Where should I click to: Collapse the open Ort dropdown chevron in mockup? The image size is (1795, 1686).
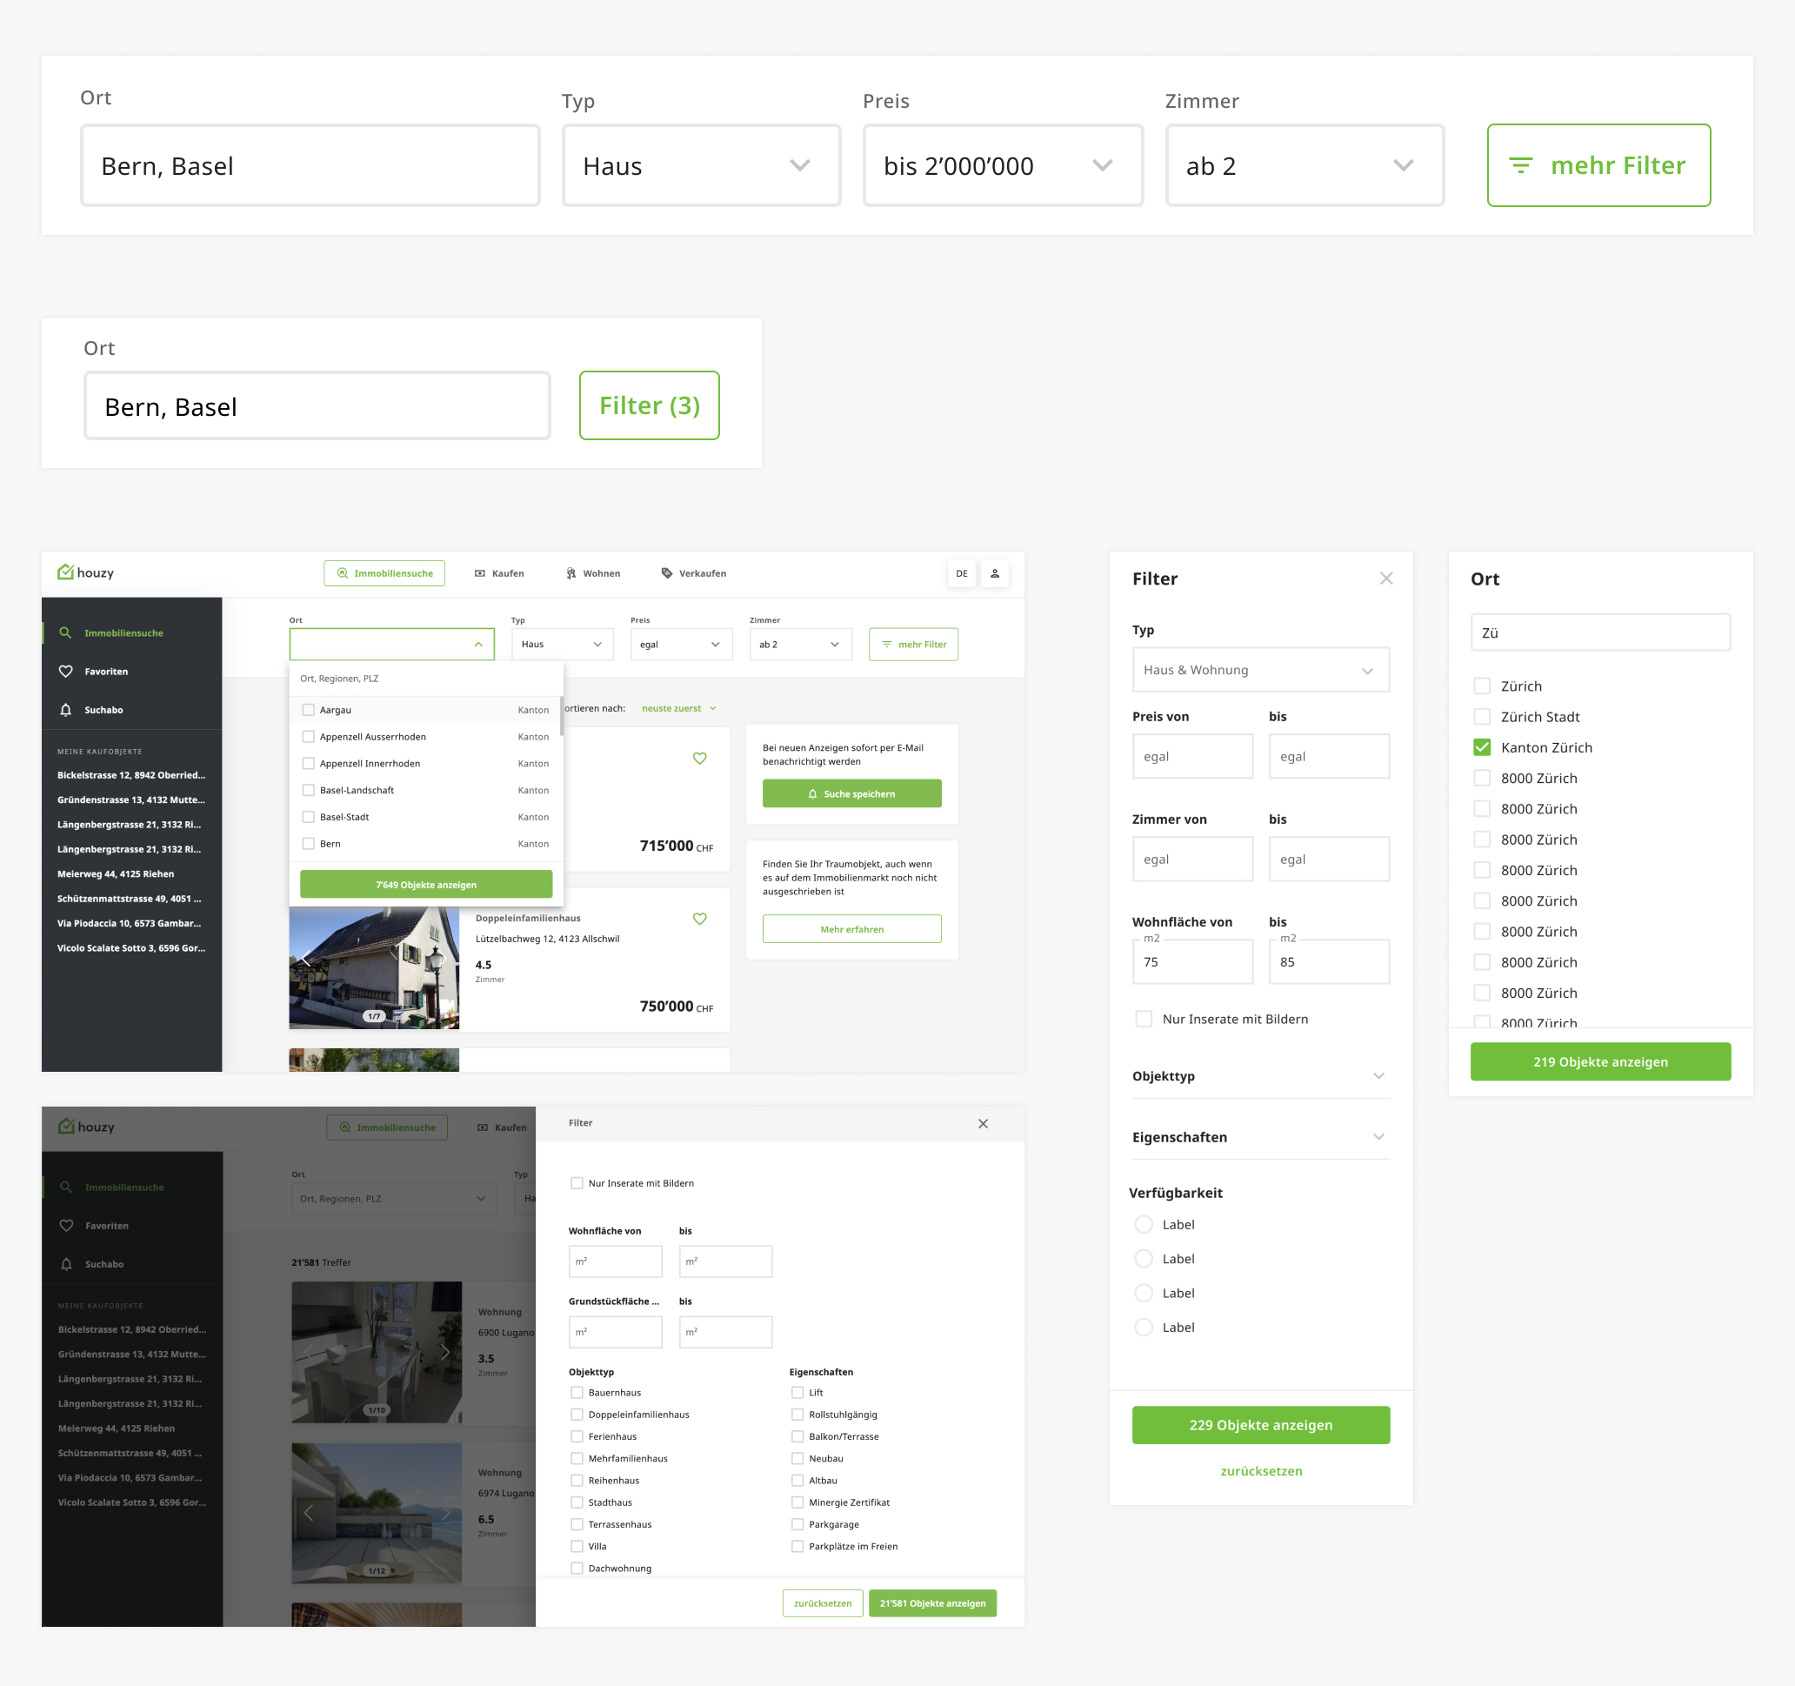(x=478, y=645)
